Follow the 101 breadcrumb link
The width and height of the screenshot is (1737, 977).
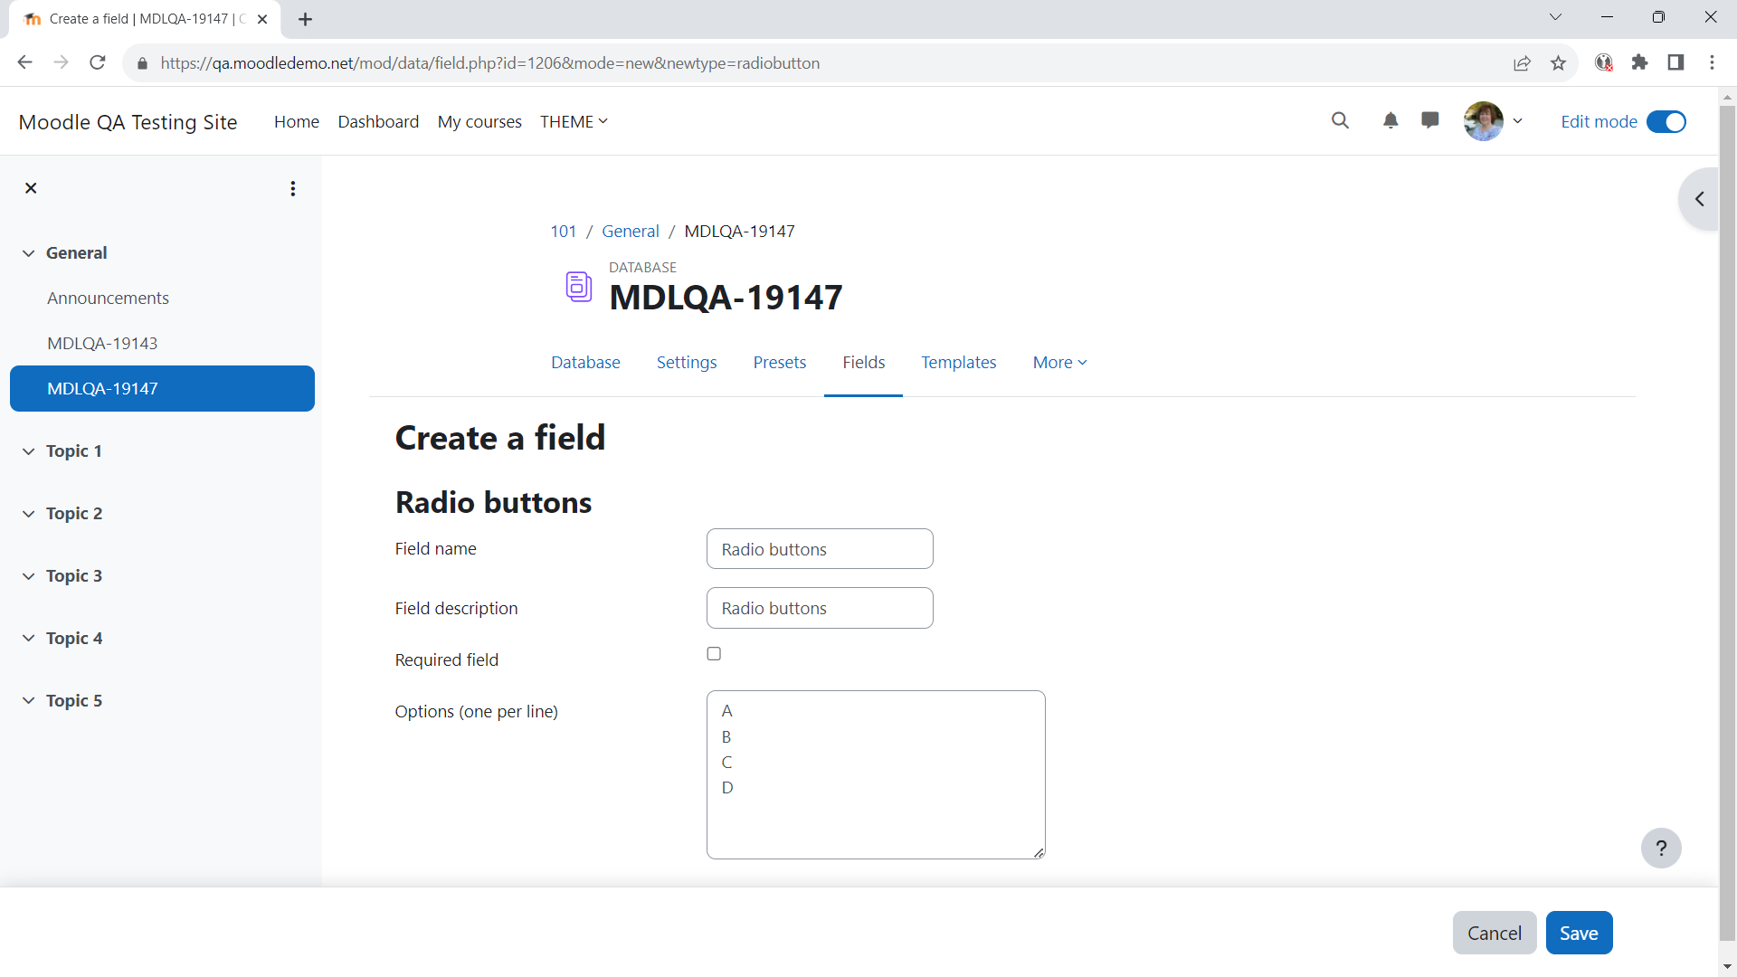point(563,231)
